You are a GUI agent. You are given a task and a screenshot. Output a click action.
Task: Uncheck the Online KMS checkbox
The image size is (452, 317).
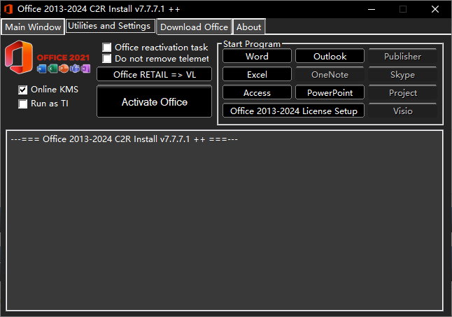pos(22,90)
